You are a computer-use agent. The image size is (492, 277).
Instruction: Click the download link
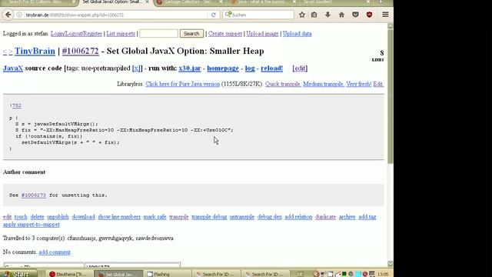coord(83,217)
